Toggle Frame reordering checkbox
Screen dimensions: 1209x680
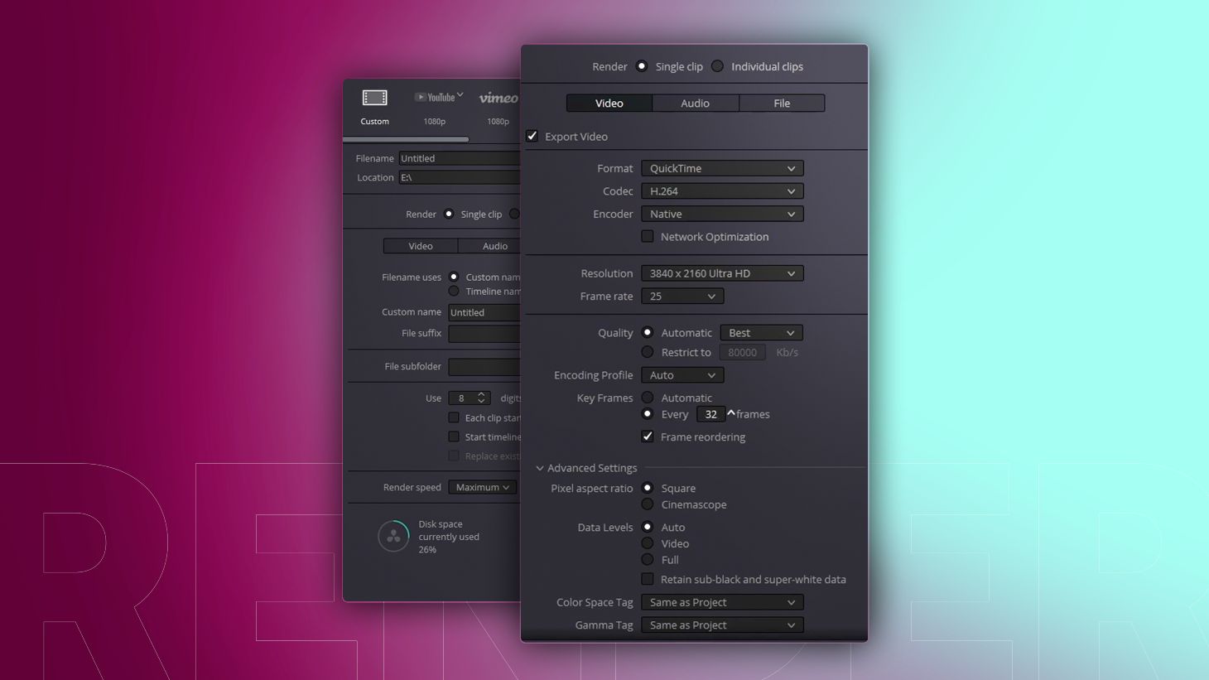(648, 436)
